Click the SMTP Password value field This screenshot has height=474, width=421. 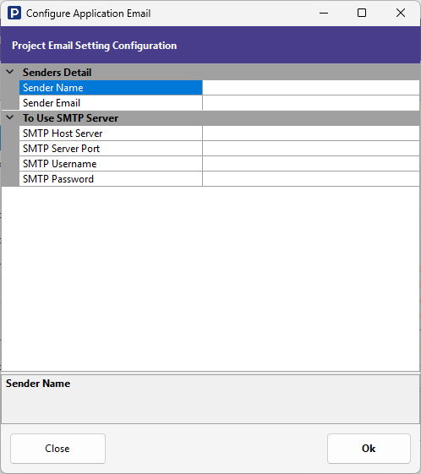point(311,179)
